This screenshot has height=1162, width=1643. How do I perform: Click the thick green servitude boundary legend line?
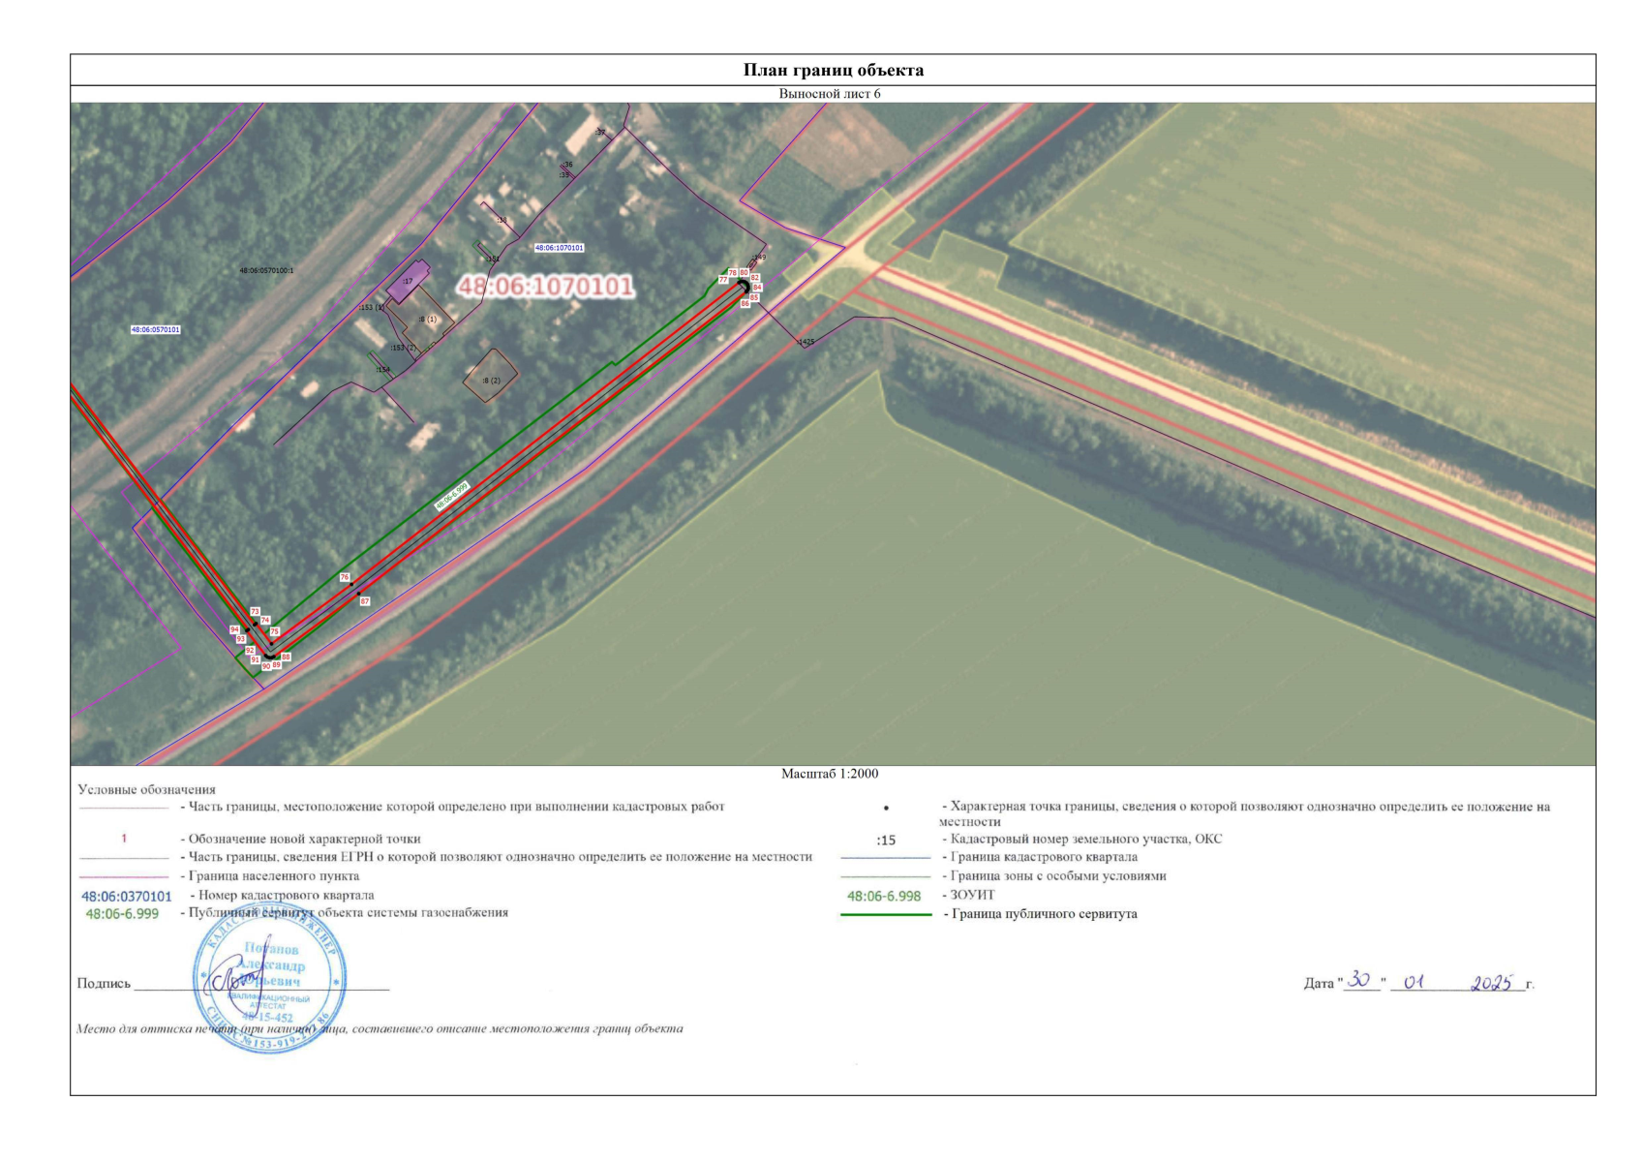point(885,914)
